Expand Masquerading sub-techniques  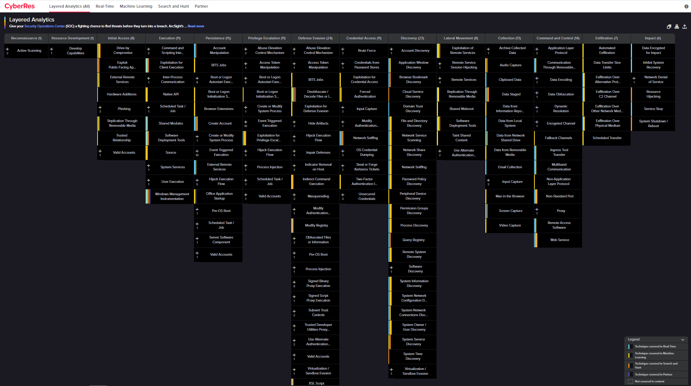click(x=294, y=195)
